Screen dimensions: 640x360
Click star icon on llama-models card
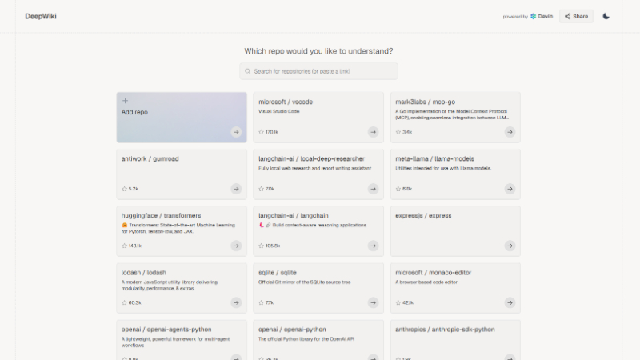[x=398, y=189]
